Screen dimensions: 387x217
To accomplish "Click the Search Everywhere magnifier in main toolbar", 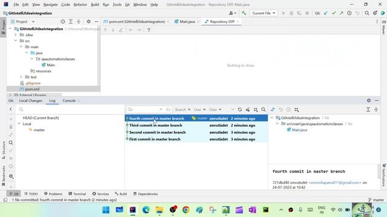I will 367,13.
